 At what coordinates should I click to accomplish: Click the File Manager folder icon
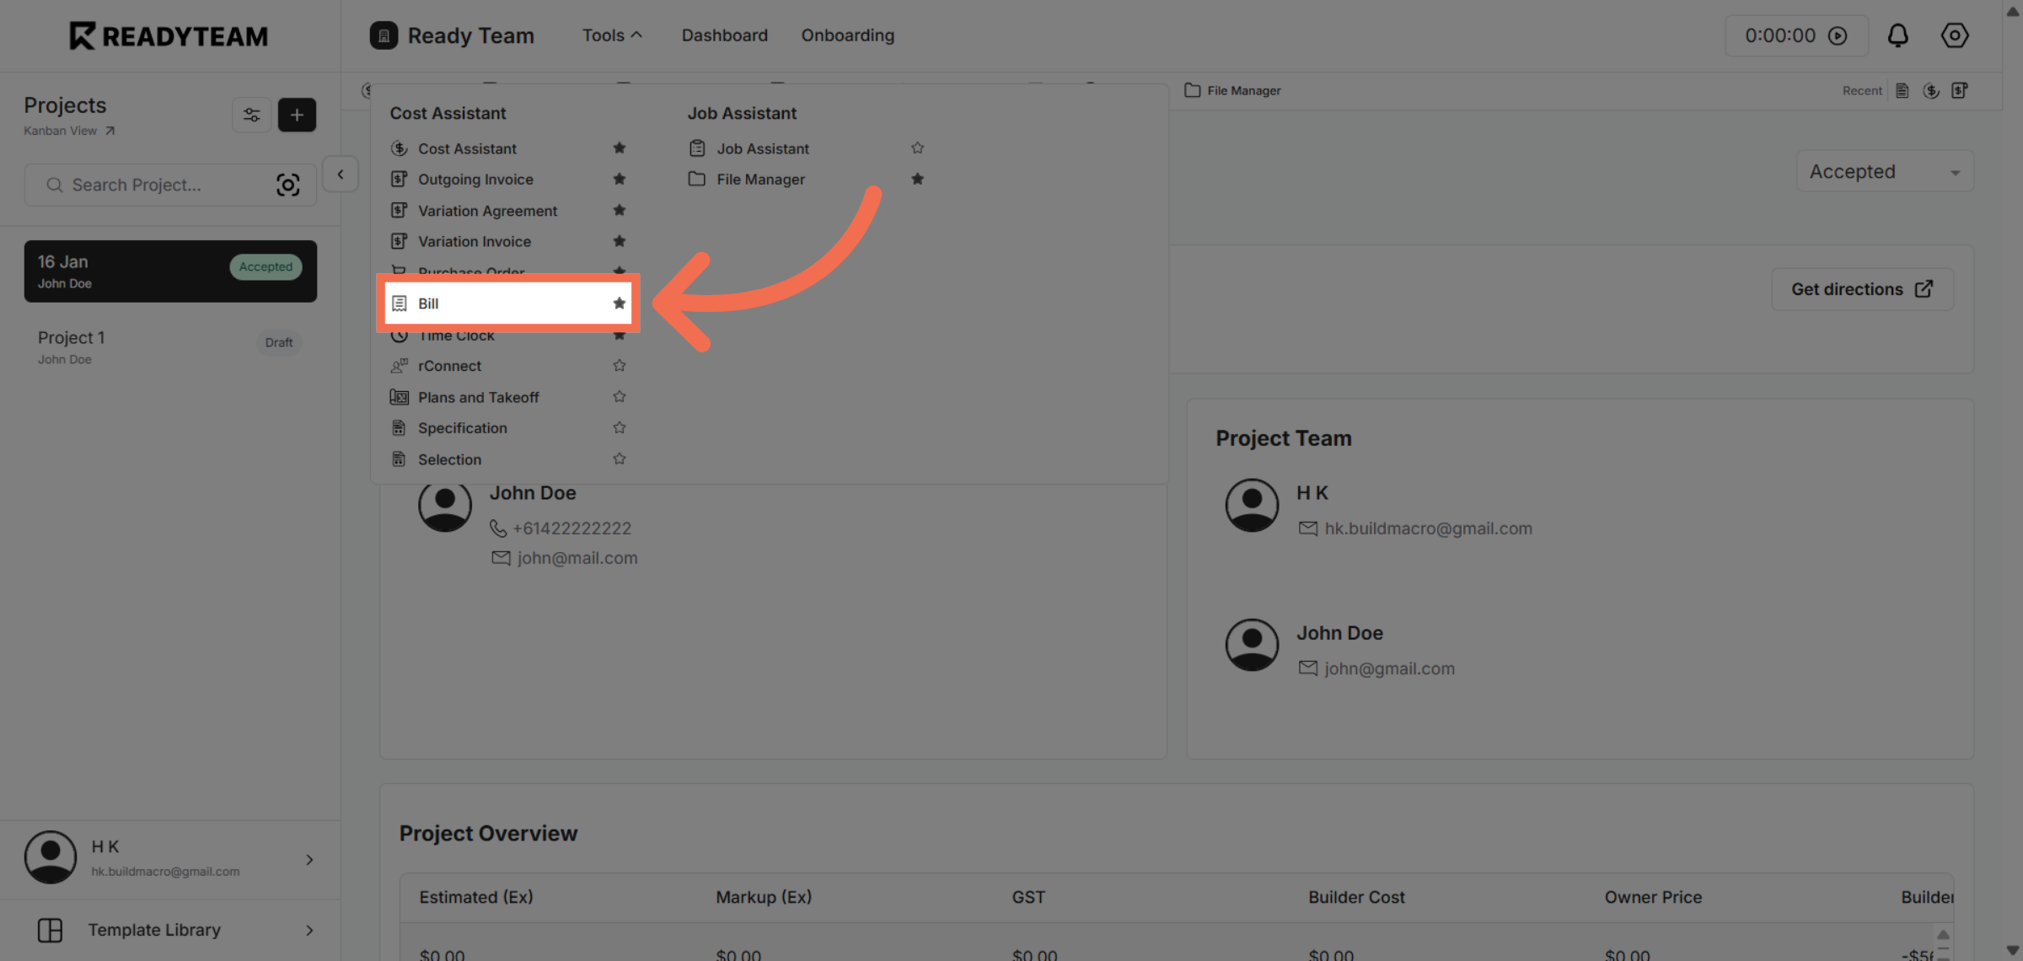(x=697, y=179)
